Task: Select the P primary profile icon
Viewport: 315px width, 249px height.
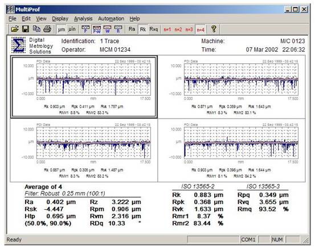Action: 85,29
